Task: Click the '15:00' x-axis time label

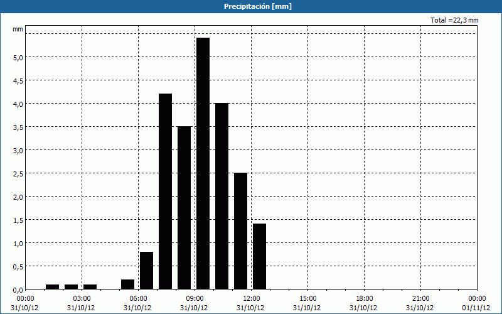Action: pos(307,299)
